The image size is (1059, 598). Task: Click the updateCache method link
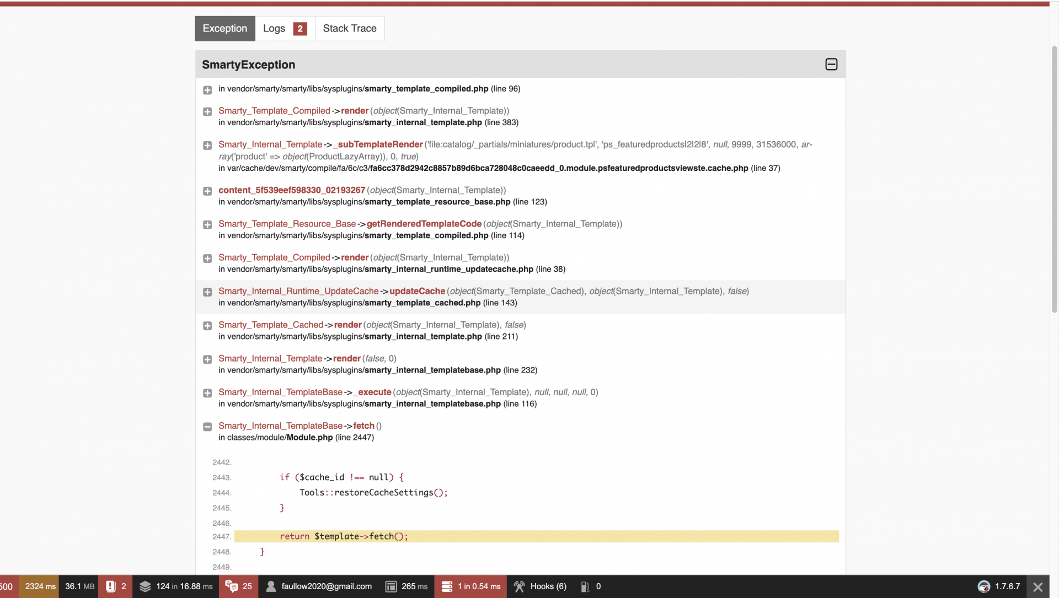click(x=418, y=291)
